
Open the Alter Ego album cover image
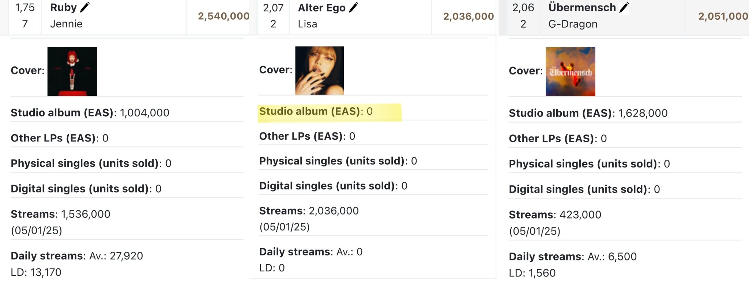click(319, 70)
